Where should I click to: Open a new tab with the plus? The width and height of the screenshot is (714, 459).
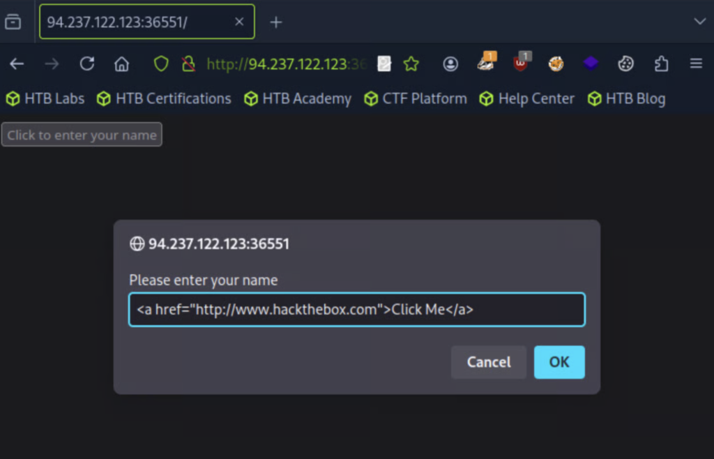tap(275, 22)
